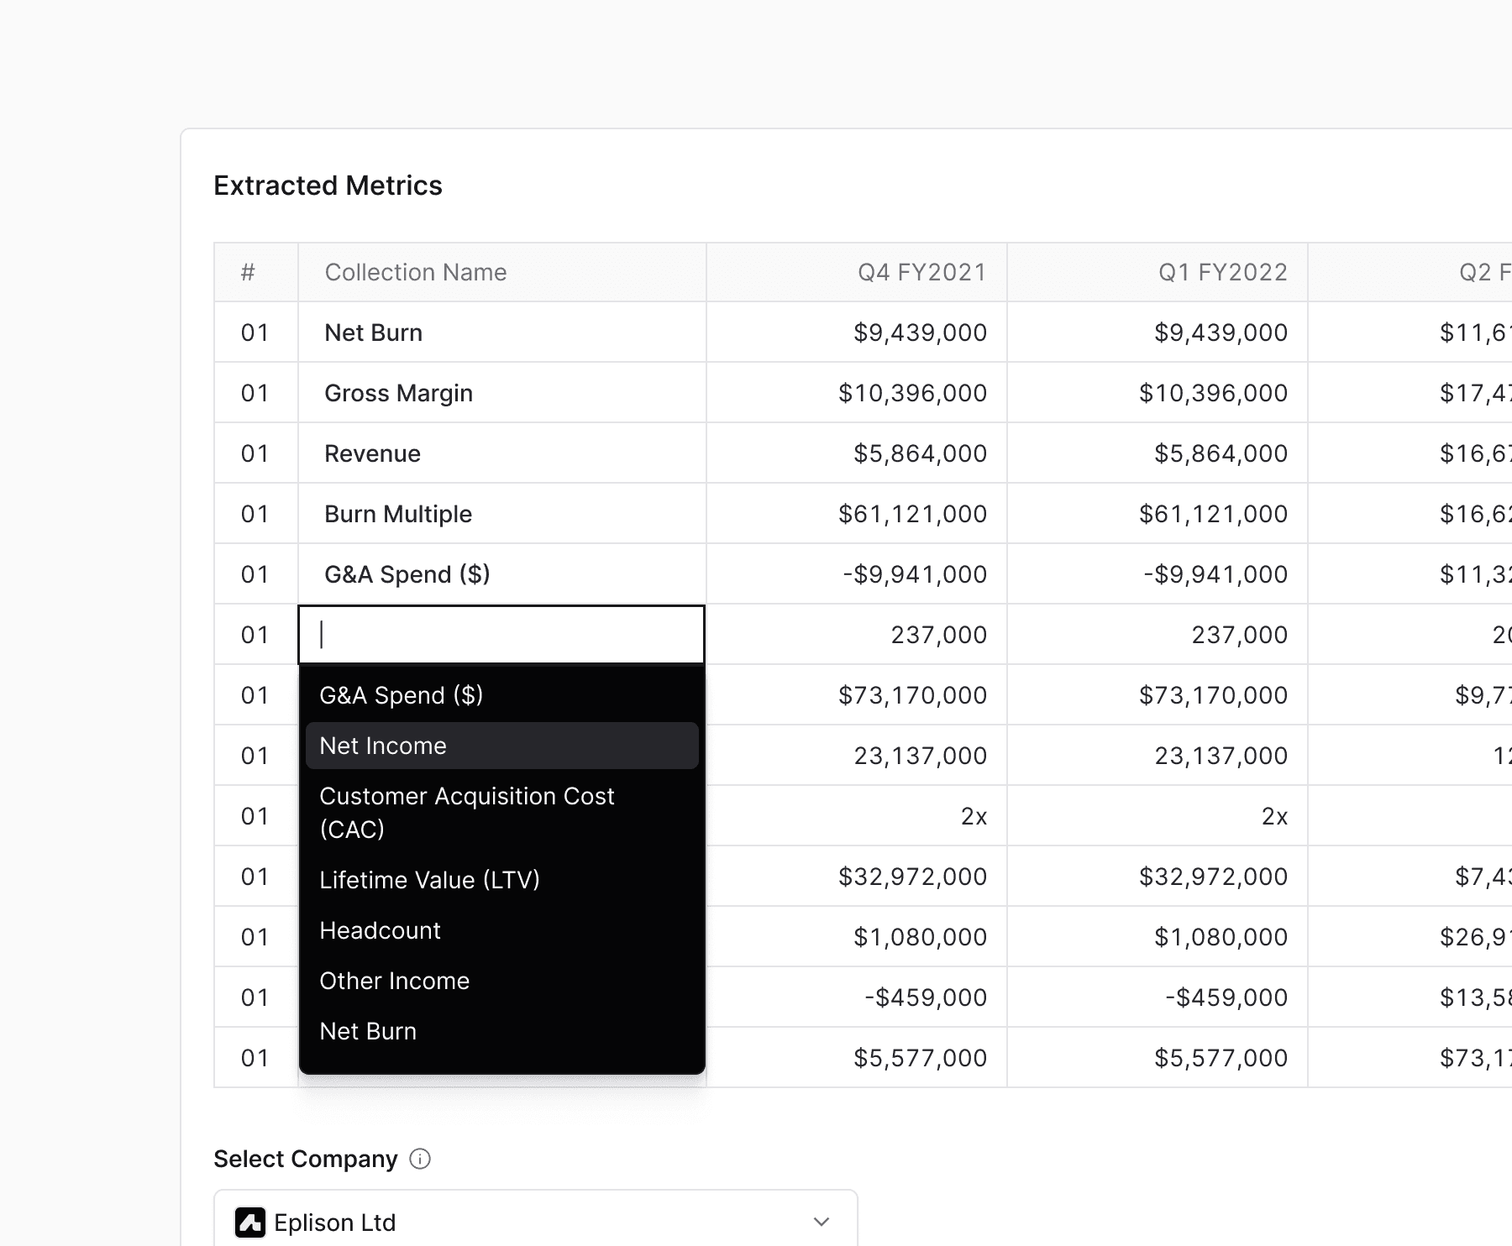Select Lifetime Value (LTV) option
1512x1246 pixels.
point(502,880)
